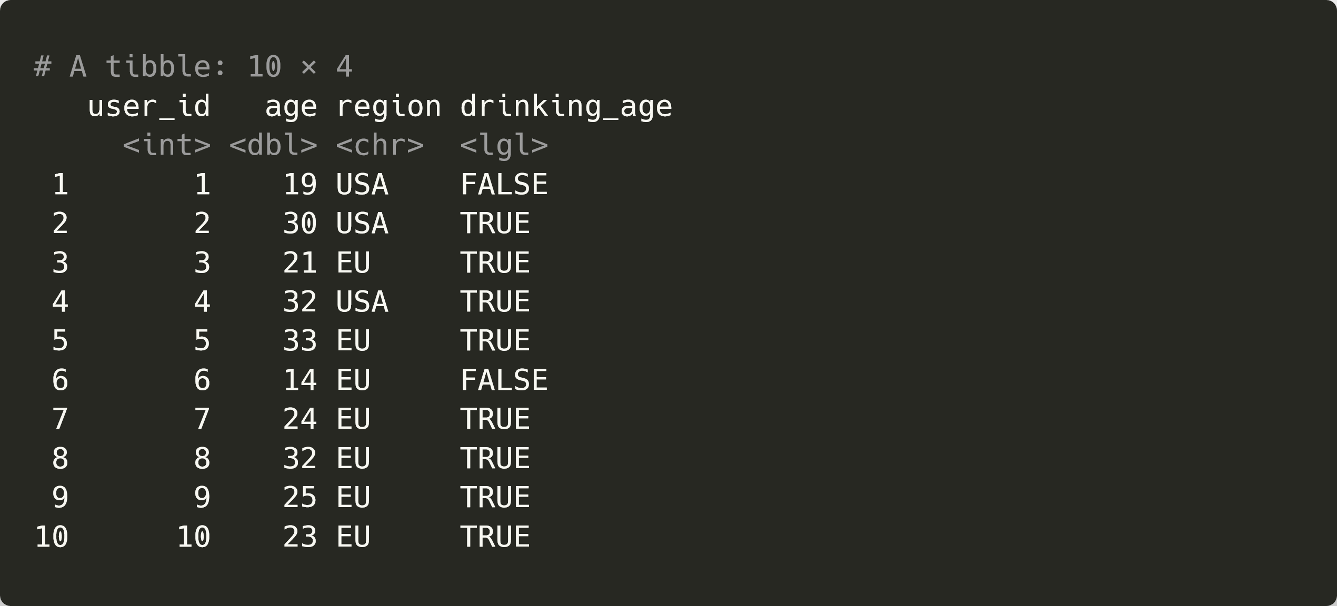Click FALSE value in row 1
The image size is (1337, 606).
tap(504, 185)
